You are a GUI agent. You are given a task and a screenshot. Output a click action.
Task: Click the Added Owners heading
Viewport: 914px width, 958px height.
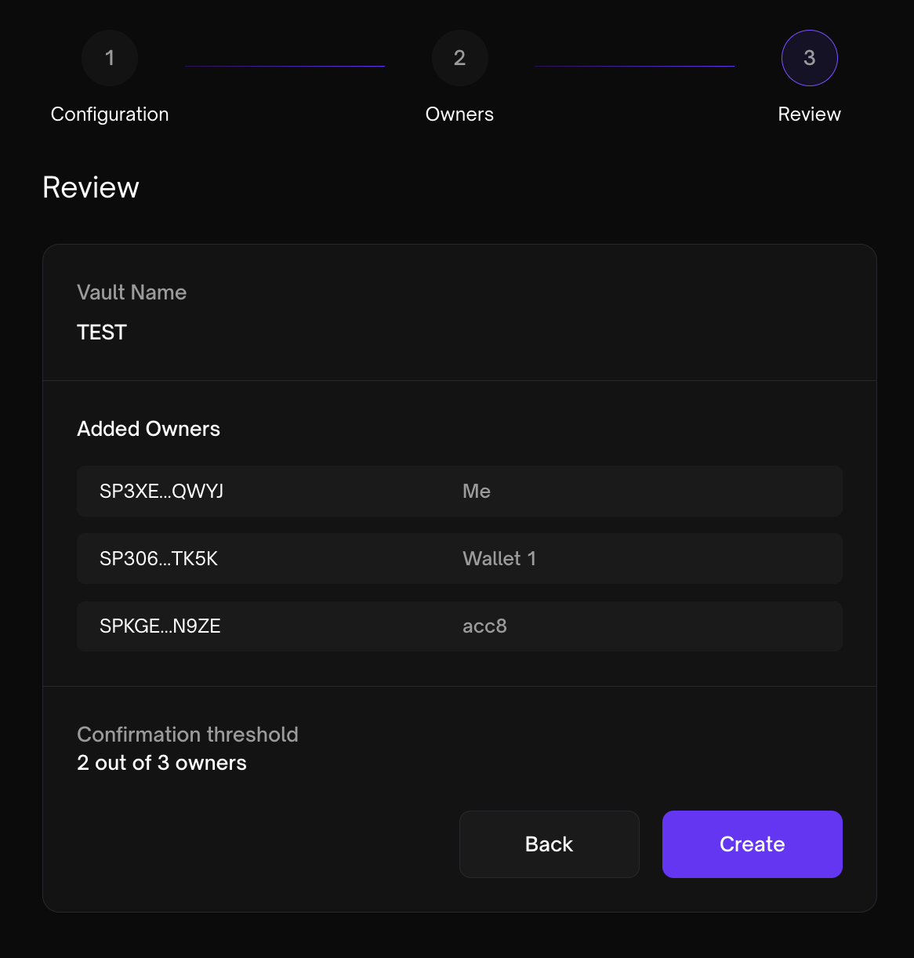(148, 429)
